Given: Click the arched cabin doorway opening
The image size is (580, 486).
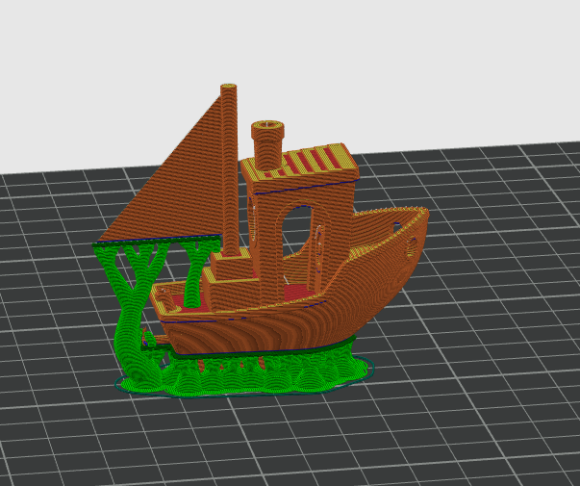Looking at the screenshot, I should coord(297,233).
